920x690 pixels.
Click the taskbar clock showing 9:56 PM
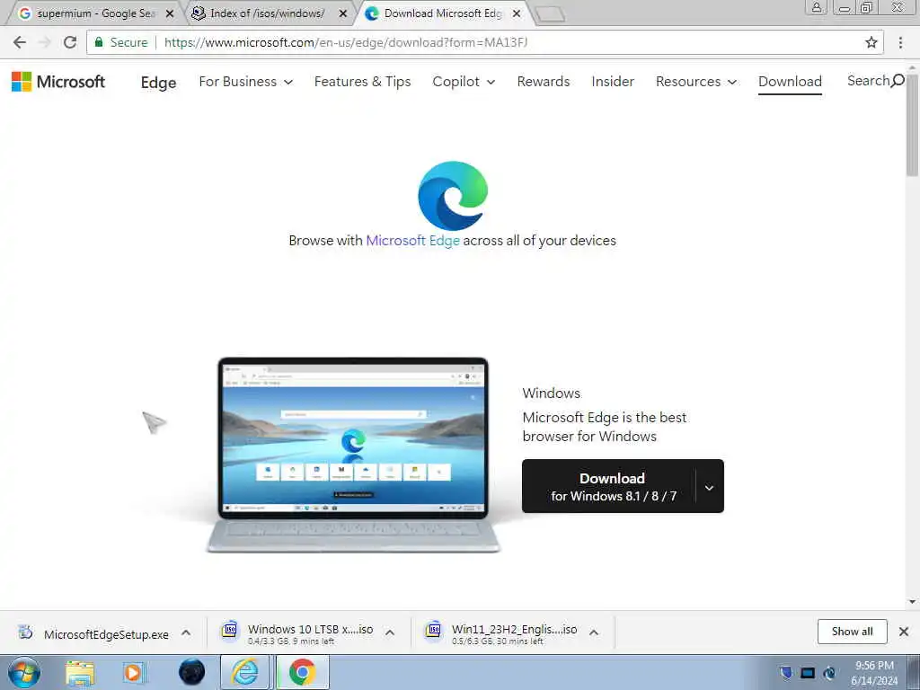(874, 673)
